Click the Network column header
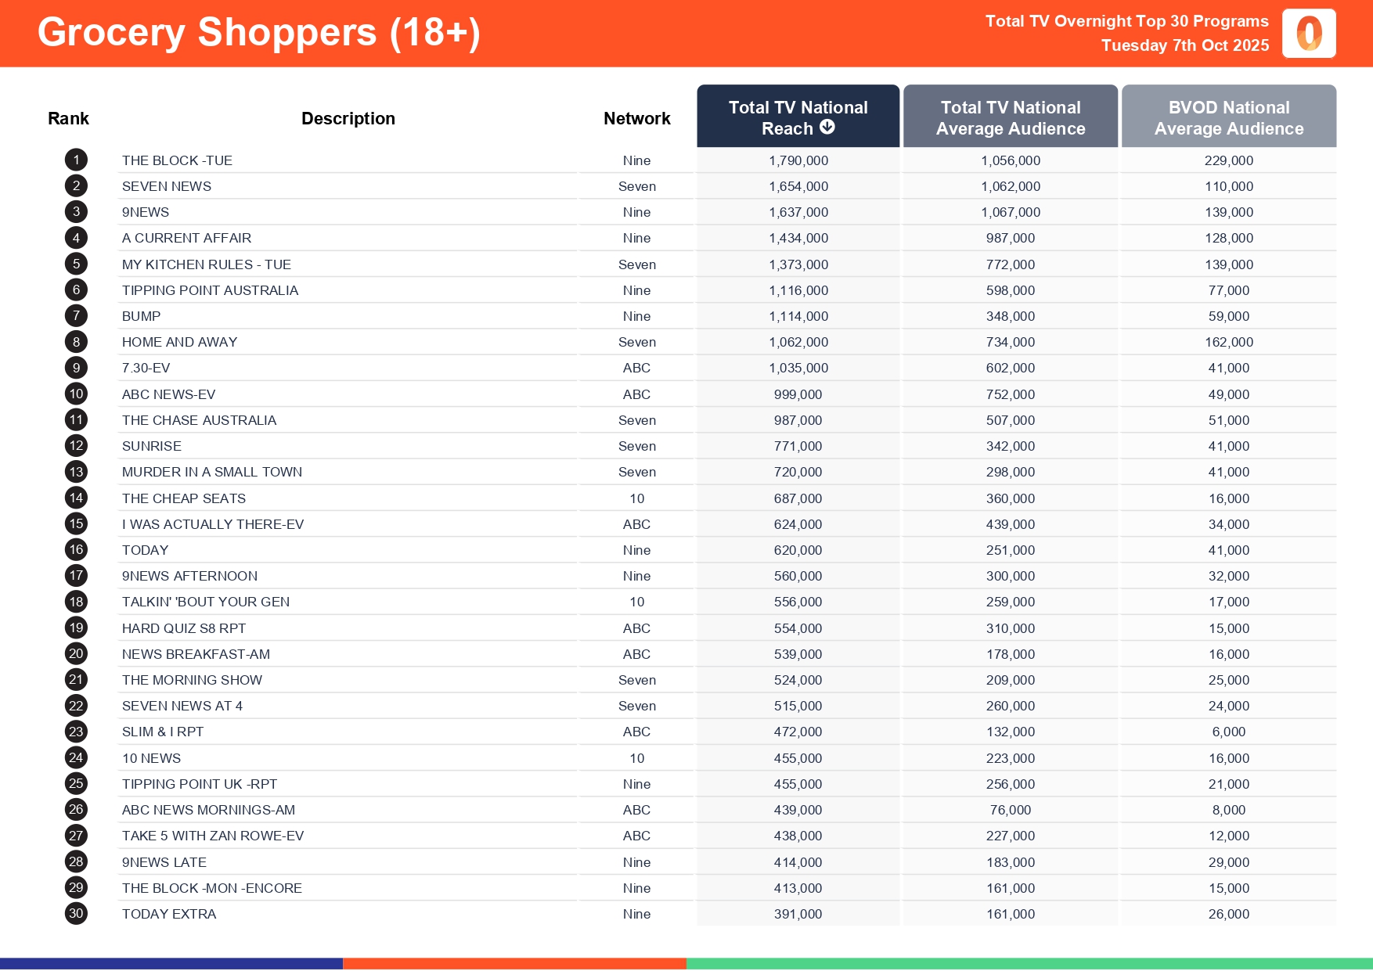Viewport: 1373px width, 971px height. (x=636, y=119)
